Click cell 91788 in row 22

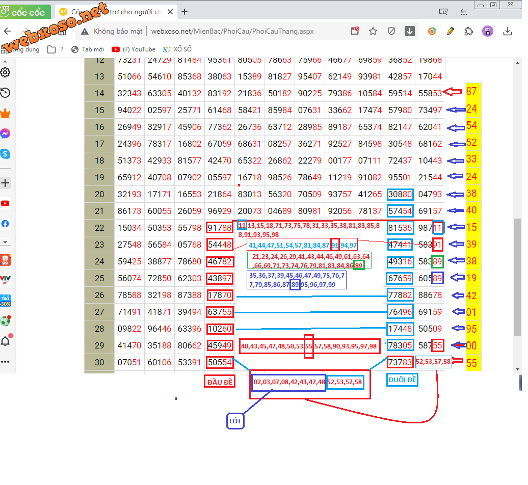click(220, 228)
